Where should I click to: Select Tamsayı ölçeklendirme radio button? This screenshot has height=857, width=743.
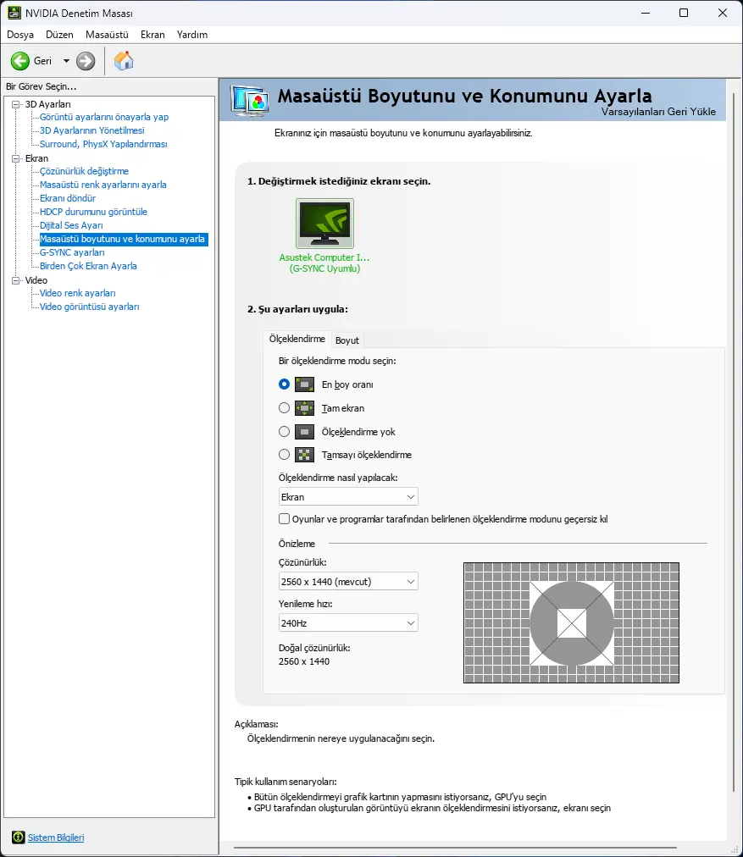coord(284,455)
